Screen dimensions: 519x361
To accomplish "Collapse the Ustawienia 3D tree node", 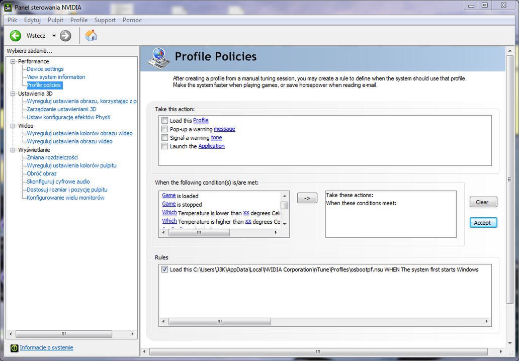I will coord(13,94).
